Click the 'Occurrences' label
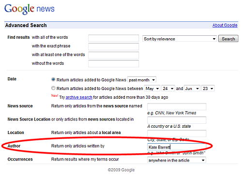This screenshot has width=242, height=192. coord(20,159)
